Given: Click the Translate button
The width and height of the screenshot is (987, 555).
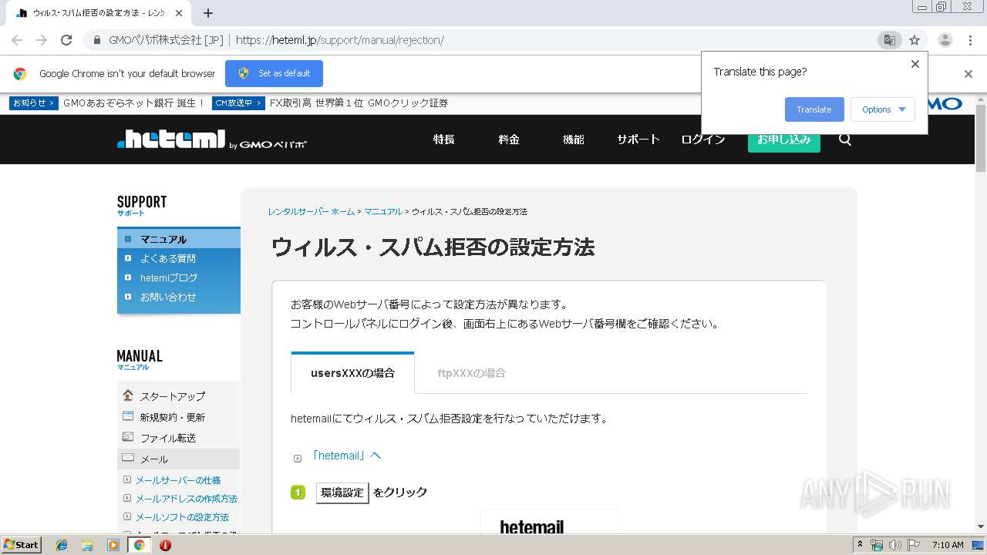Looking at the screenshot, I should pos(814,109).
